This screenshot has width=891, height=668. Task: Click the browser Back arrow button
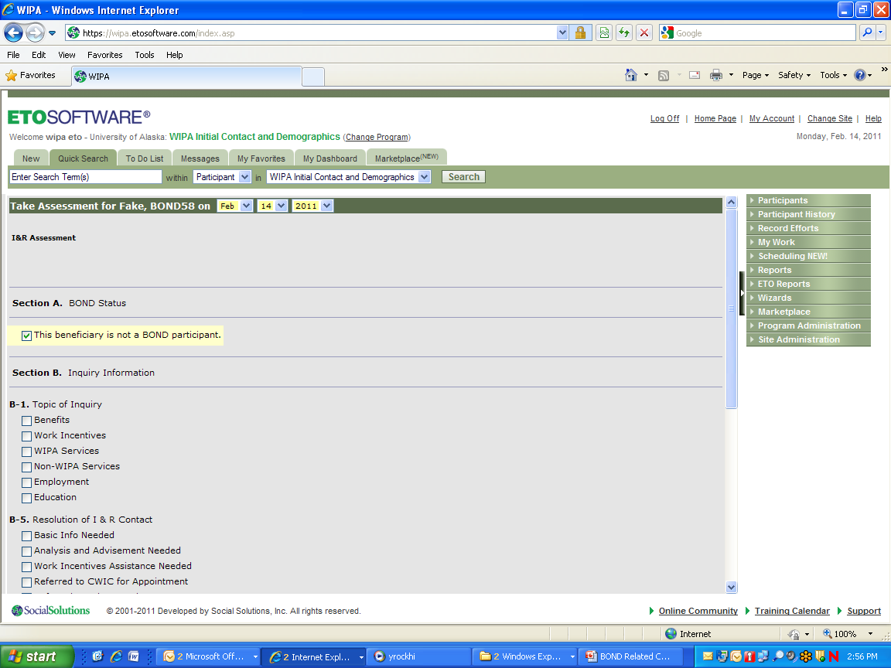click(14, 33)
